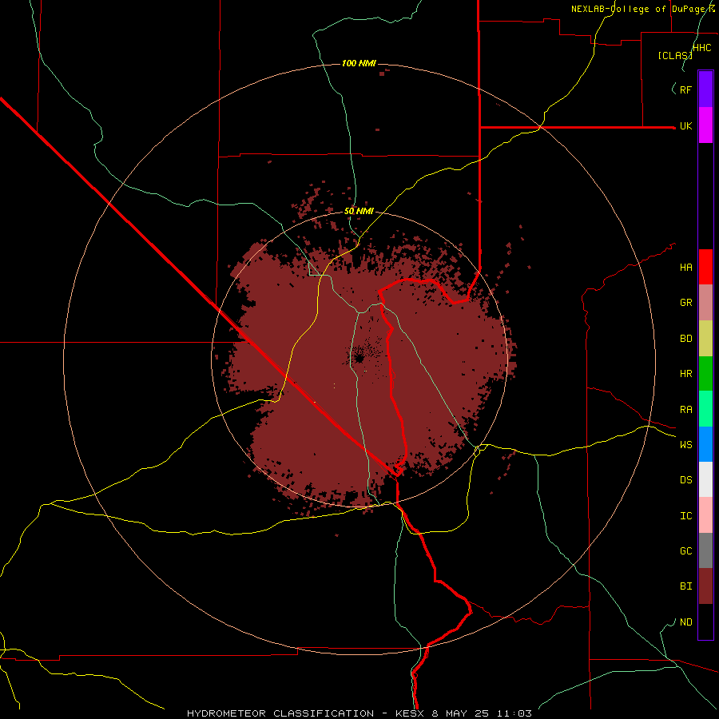
Task: Click the IC light pink legend block
Action: (x=705, y=515)
